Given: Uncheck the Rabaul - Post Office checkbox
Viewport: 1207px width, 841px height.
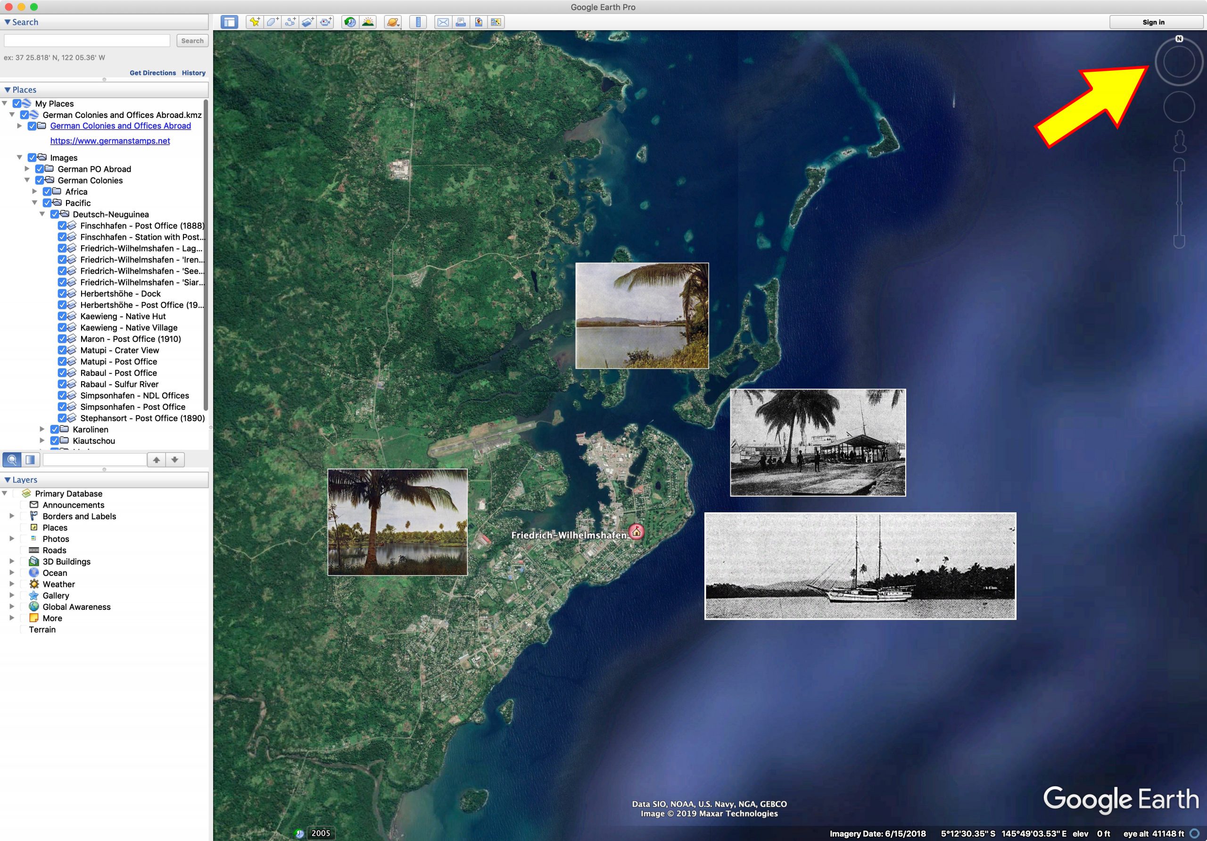Looking at the screenshot, I should [x=62, y=373].
